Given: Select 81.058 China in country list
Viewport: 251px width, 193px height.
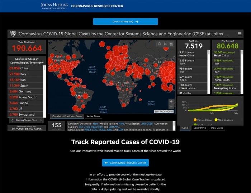Looking at the screenshot, I should coord(25,68).
